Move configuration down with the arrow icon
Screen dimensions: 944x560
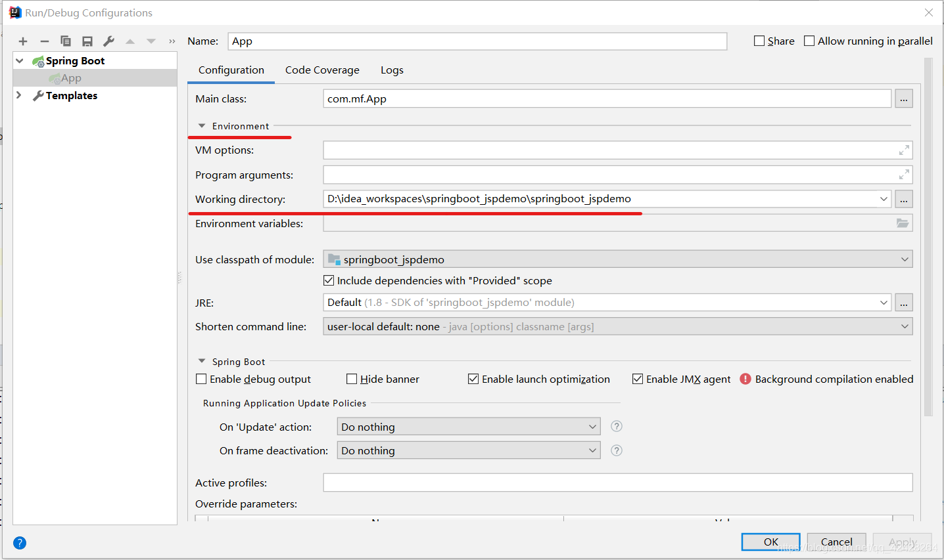click(151, 41)
